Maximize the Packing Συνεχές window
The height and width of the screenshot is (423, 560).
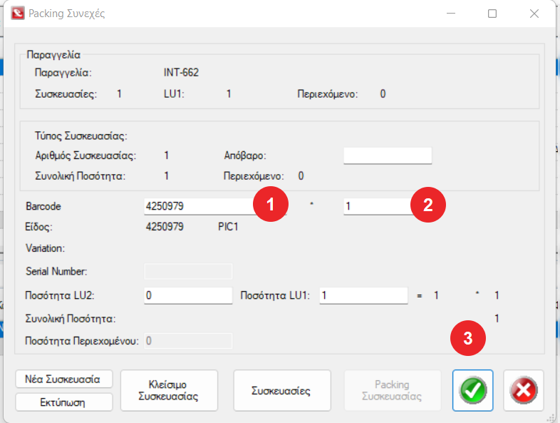492,14
